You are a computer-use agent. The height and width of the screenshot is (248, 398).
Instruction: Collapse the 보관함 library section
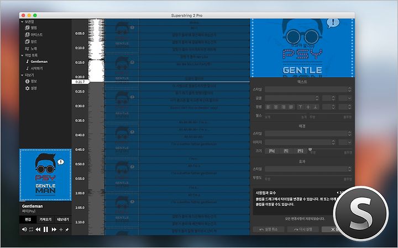[22, 22]
